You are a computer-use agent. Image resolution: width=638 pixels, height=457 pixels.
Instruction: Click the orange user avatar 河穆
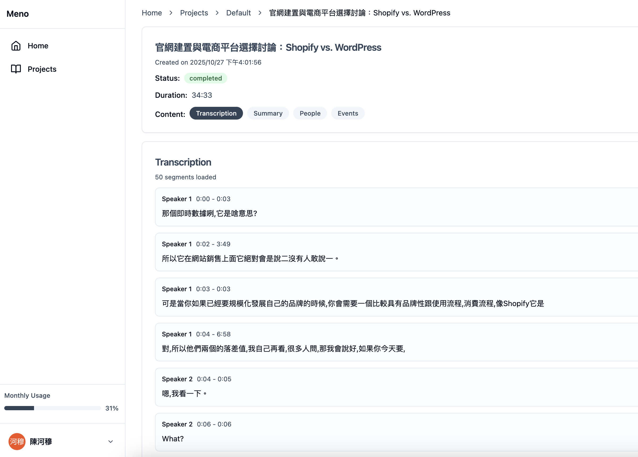[17, 441]
